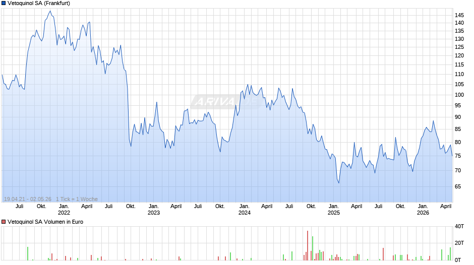This screenshot has width=474, height=265.
Task: Click the first 'Juli' label on time axis
Action: [19, 207]
